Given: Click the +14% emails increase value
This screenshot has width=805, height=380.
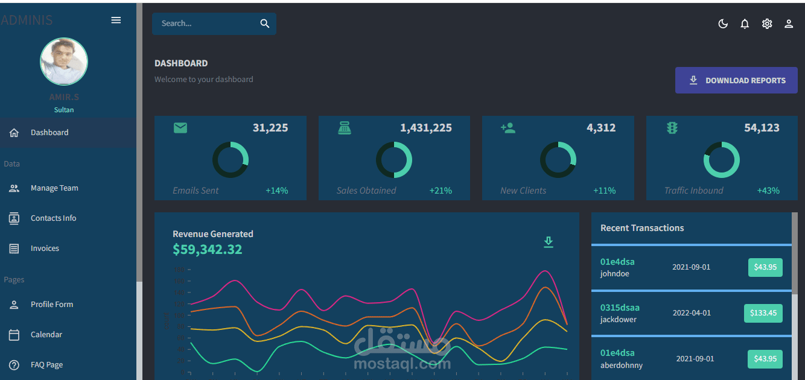Looking at the screenshot, I should [277, 191].
